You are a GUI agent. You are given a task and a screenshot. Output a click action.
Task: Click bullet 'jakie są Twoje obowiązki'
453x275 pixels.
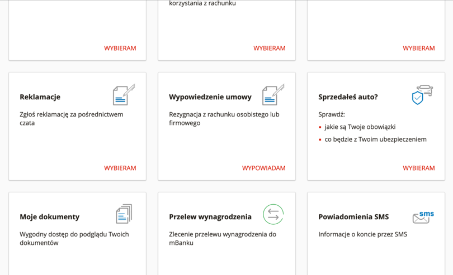(x=360, y=127)
